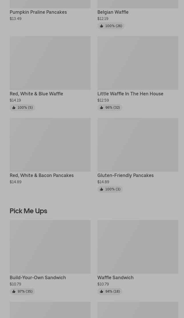Click thumbs-up icon under Gluten-Friendly Pancakes

click(101, 189)
